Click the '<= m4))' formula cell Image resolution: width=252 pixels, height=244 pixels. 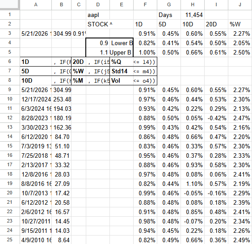click(x=145, y=71)
